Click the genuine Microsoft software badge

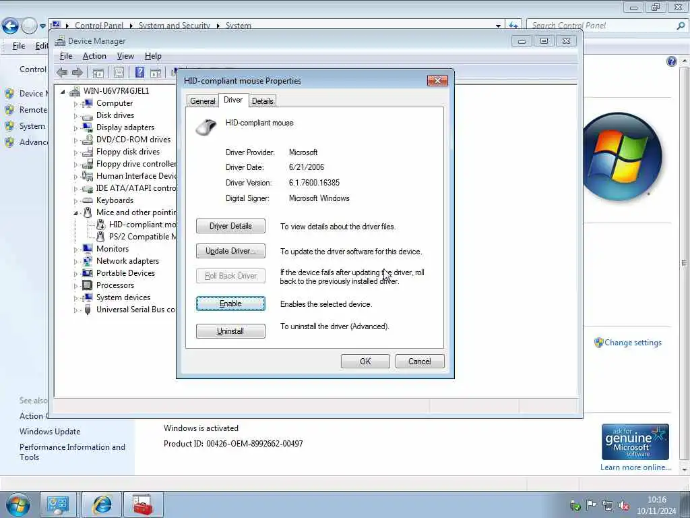pyautogui.click(x=635, y=442)
